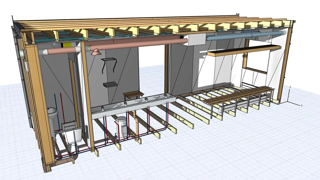Screen dimensions: 320x180
Task: Select the vertical drain pipe under washbasin
Action: pos(136,125)
